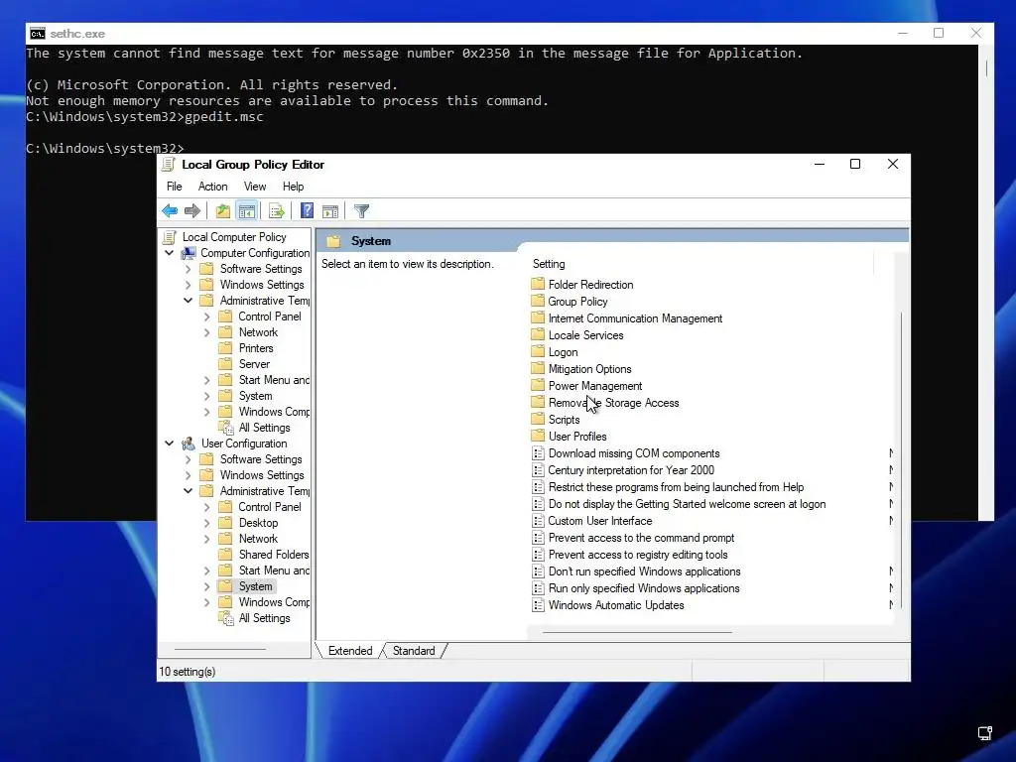The image size is (1016, 762).
Task: Select Do not display Getting Started welcome screen
Action: (687, 503)
